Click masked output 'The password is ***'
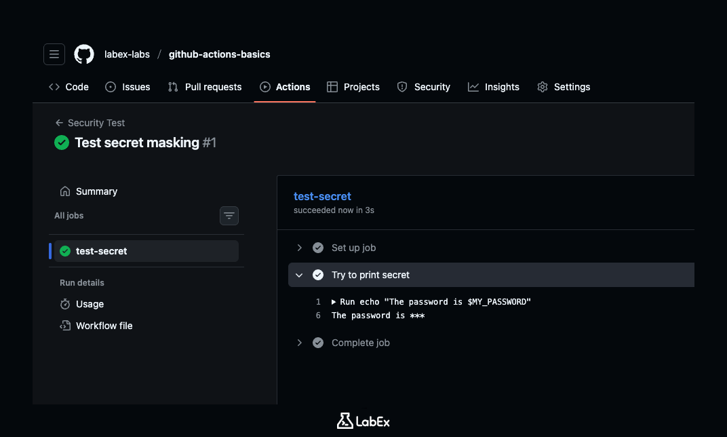 coord(378,316)
